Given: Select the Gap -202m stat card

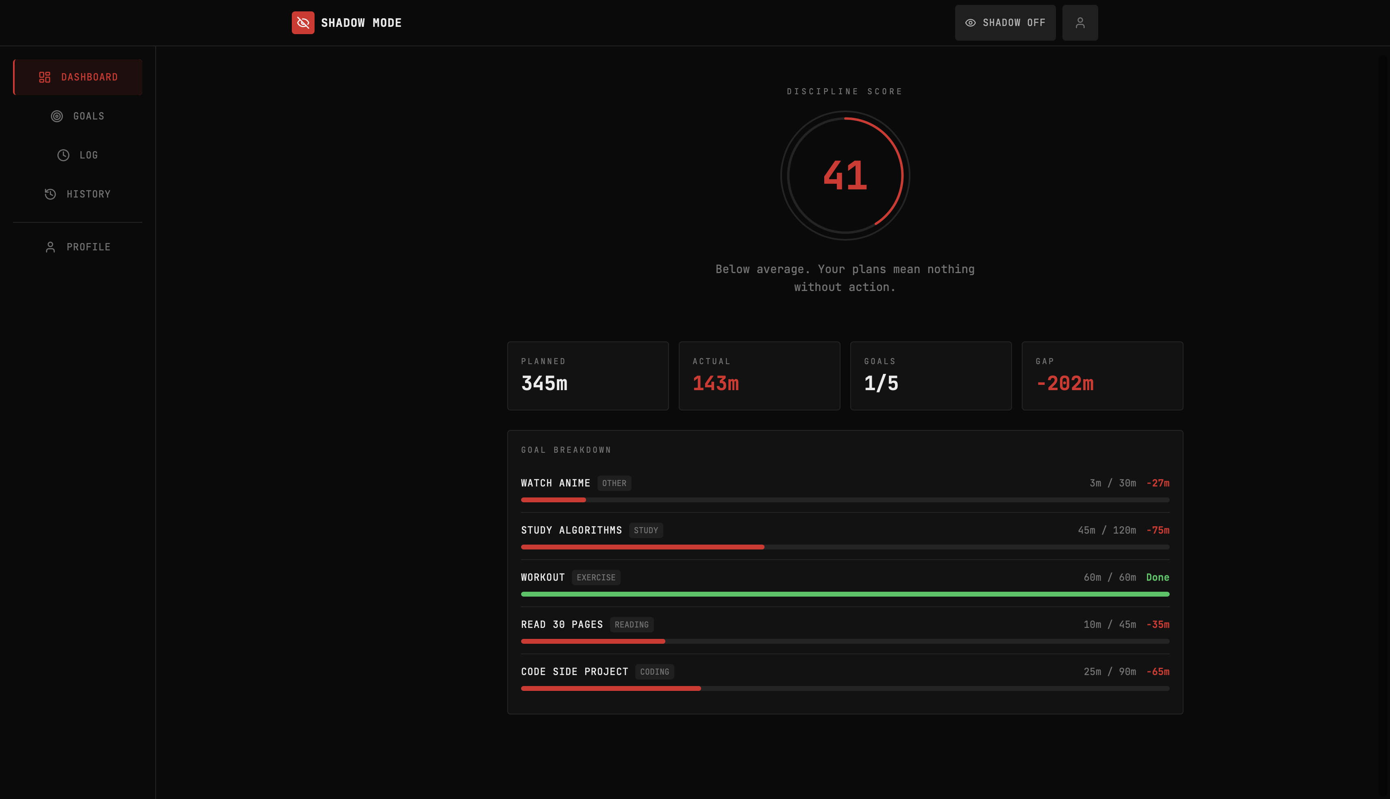Looking at the screenshot, I should coord(1102,376).
